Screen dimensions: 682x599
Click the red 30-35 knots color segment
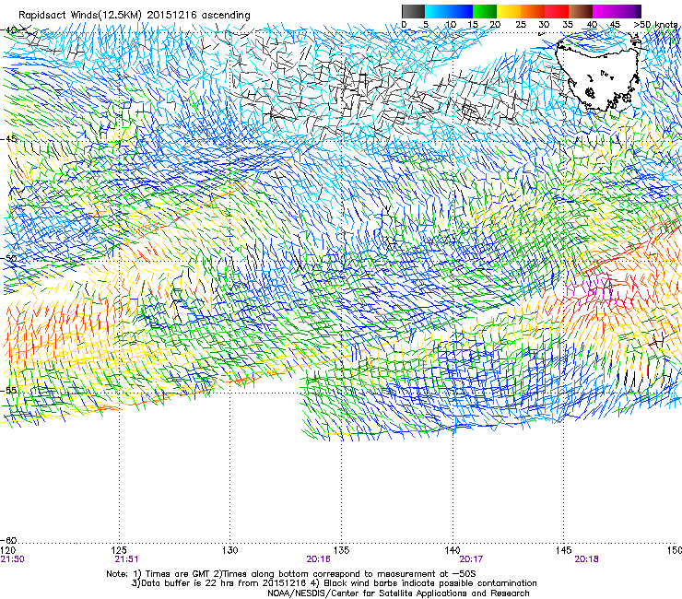pyautogui.click(x=557, y=11)
